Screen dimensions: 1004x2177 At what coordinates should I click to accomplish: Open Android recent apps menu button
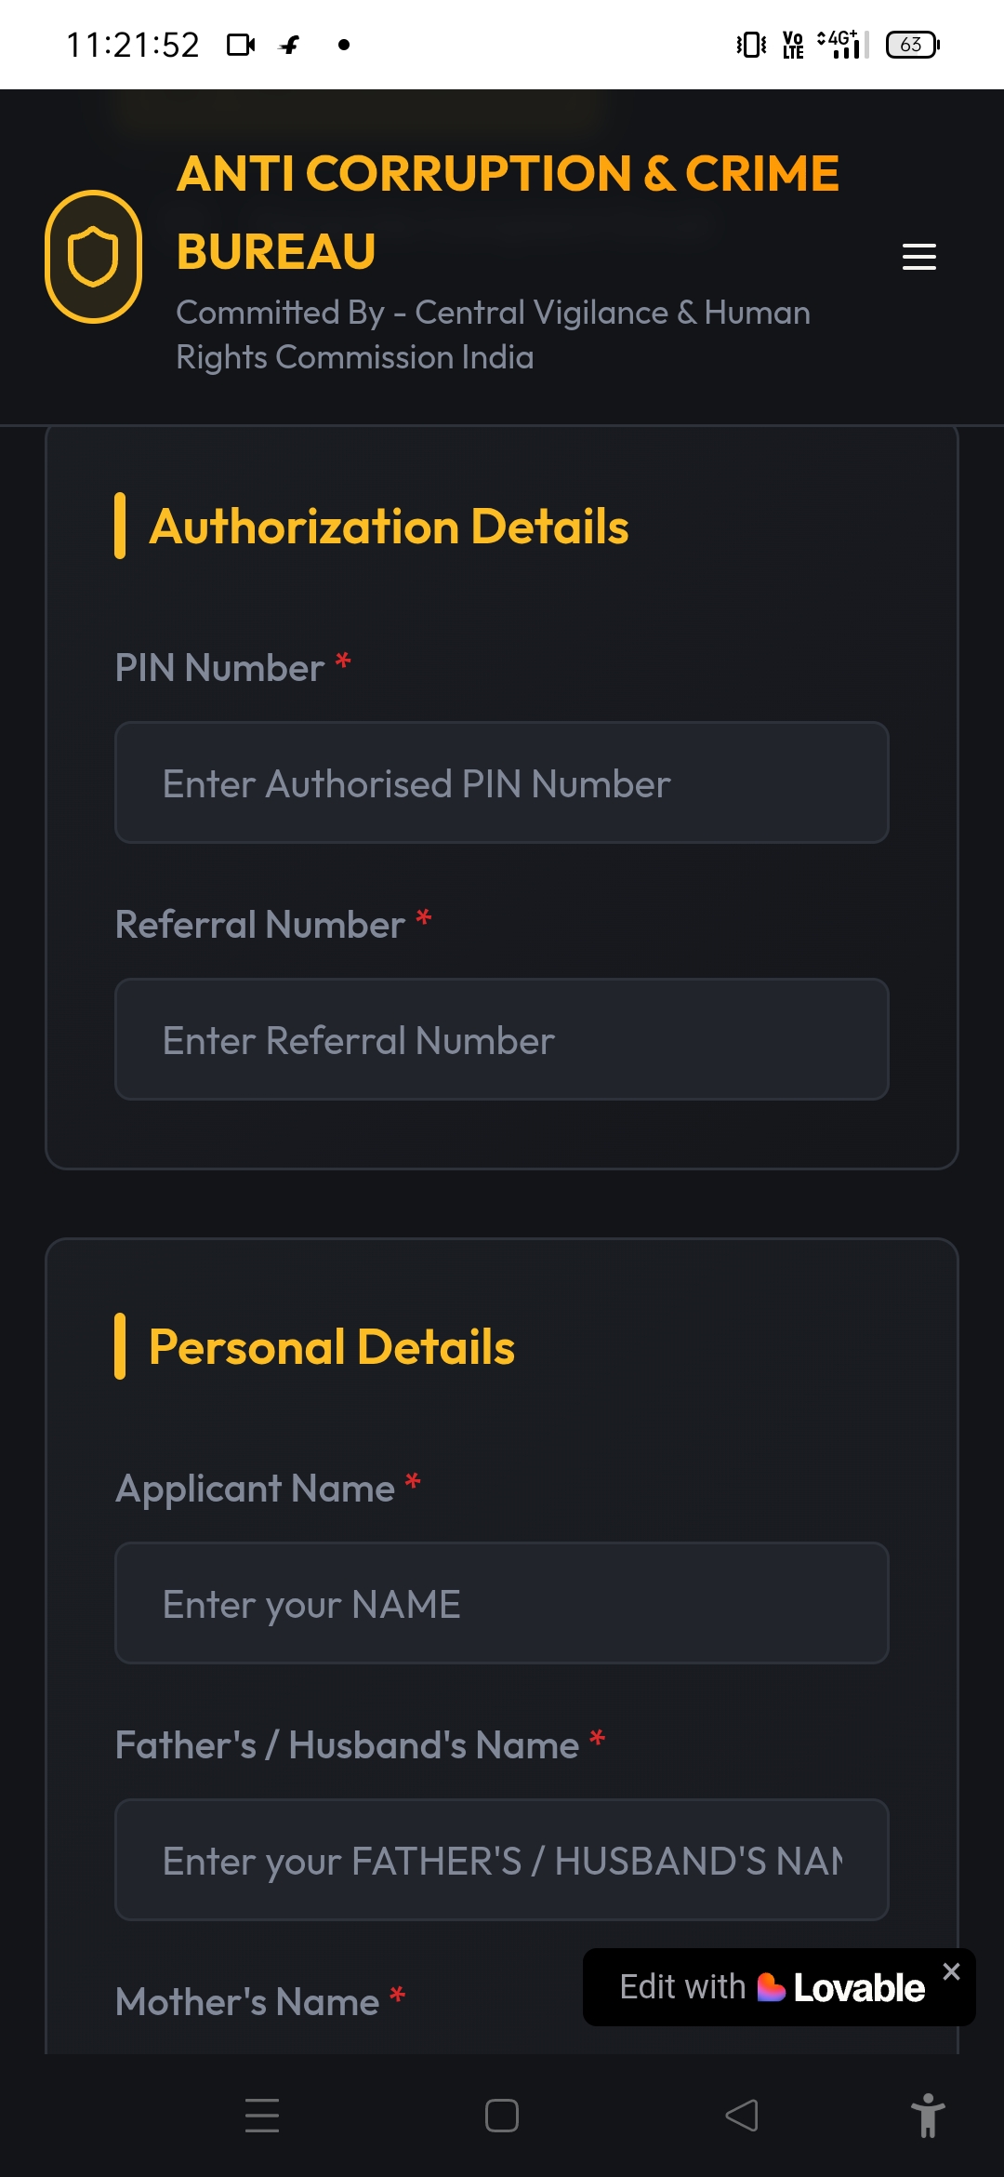tap(262, 2116)
